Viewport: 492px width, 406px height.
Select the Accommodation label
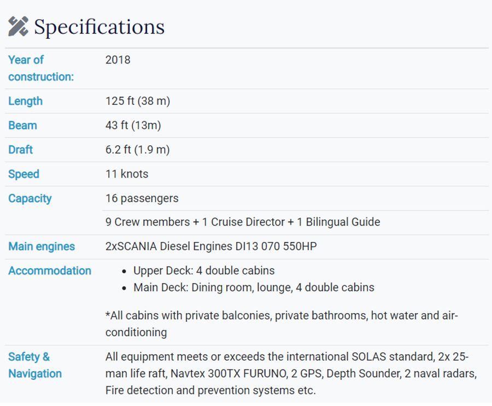coord(50,271)
